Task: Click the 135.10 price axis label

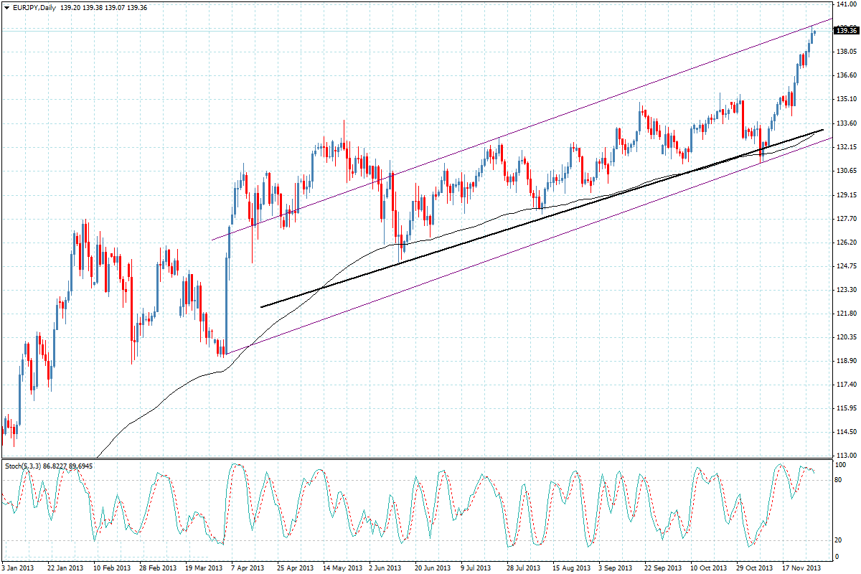Action: tap(847, 99)
